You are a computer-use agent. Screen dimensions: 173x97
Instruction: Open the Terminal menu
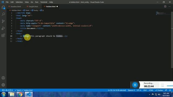[x=44, y=2]
